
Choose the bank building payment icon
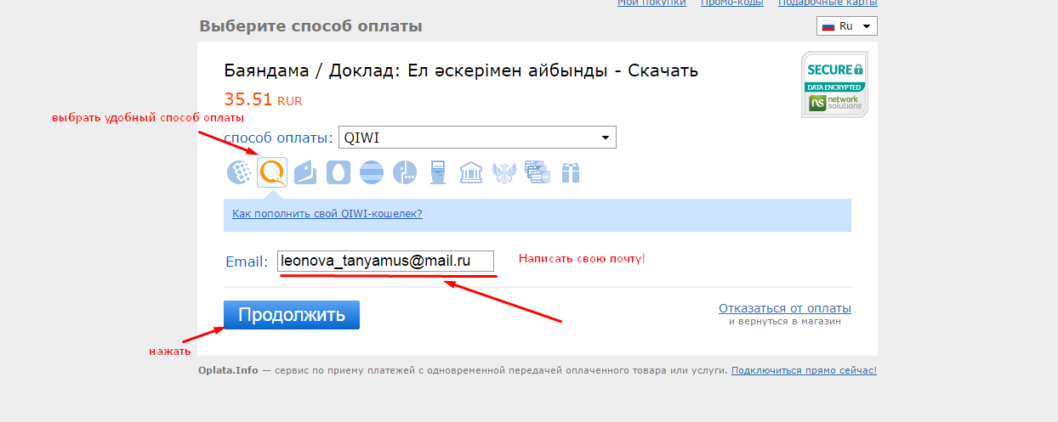(470, 172)
